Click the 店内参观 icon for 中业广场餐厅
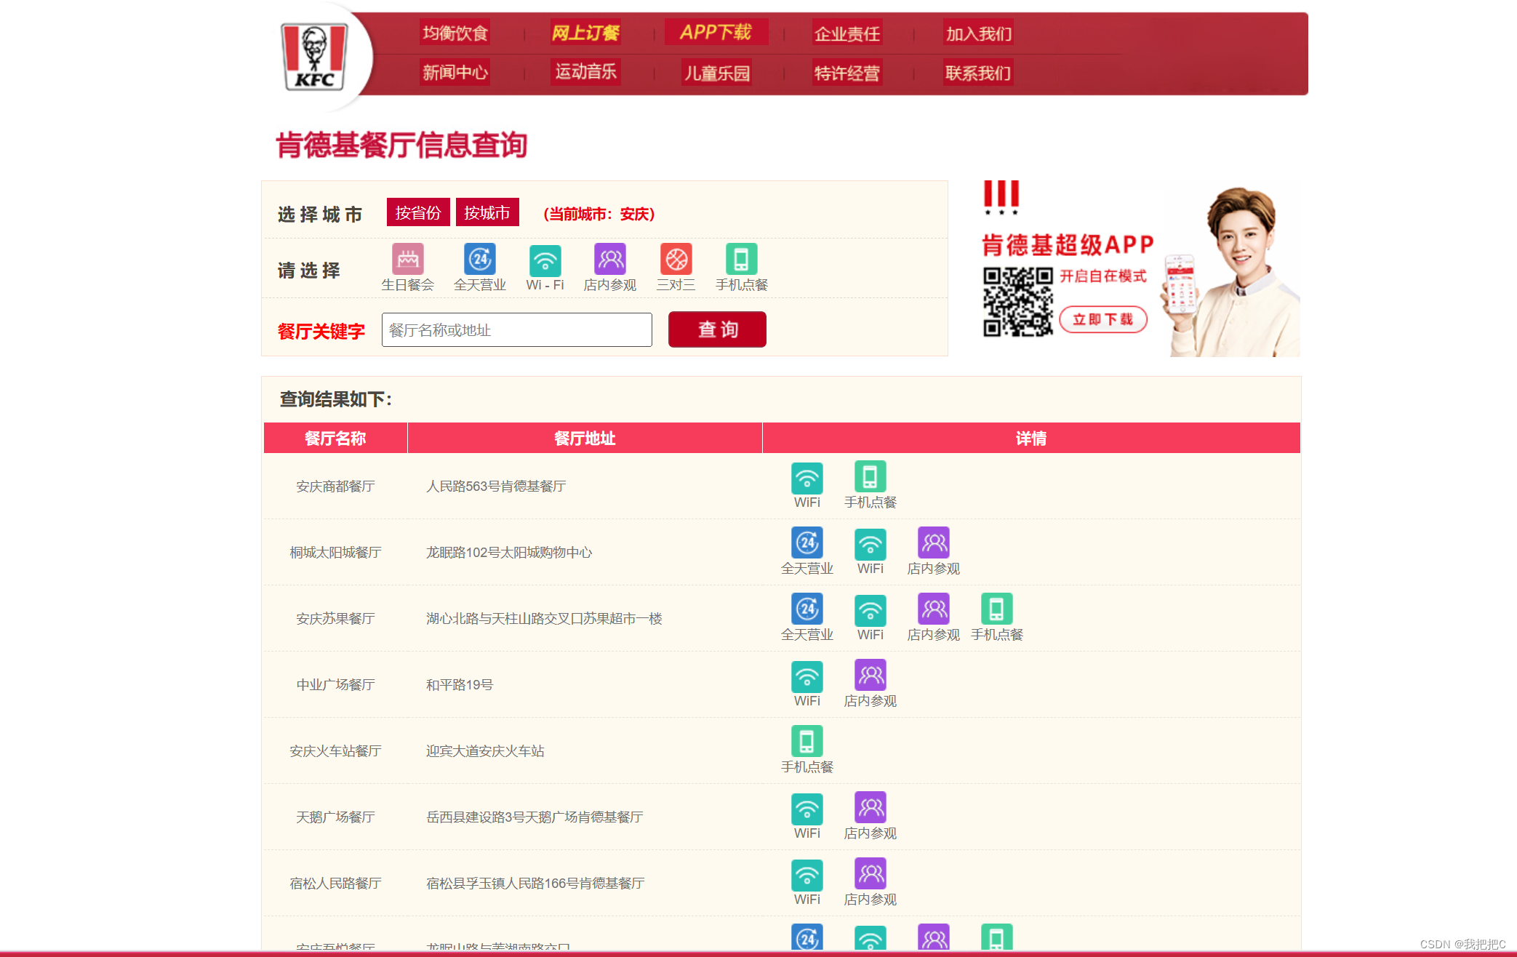Screen dimensions: 1517x957 coord(870,676)
